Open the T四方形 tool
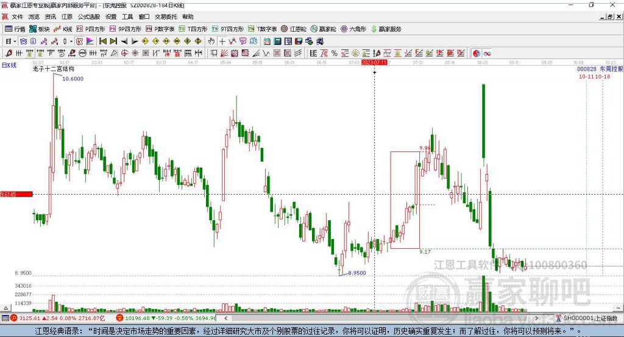Image resolution: width=624 pixels, height=337 pixels. click(193, 29)
